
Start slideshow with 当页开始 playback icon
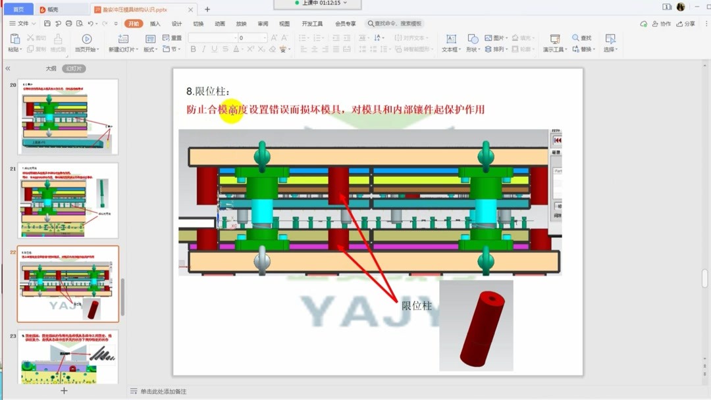(86, 38)
